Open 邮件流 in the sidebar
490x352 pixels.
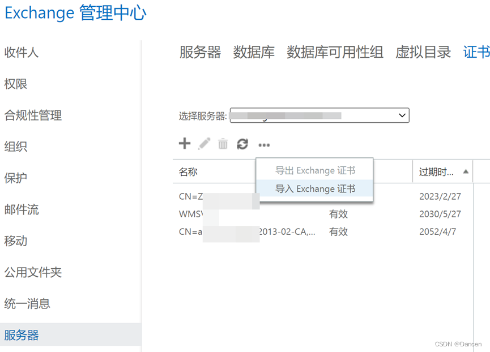click(22, 210)
